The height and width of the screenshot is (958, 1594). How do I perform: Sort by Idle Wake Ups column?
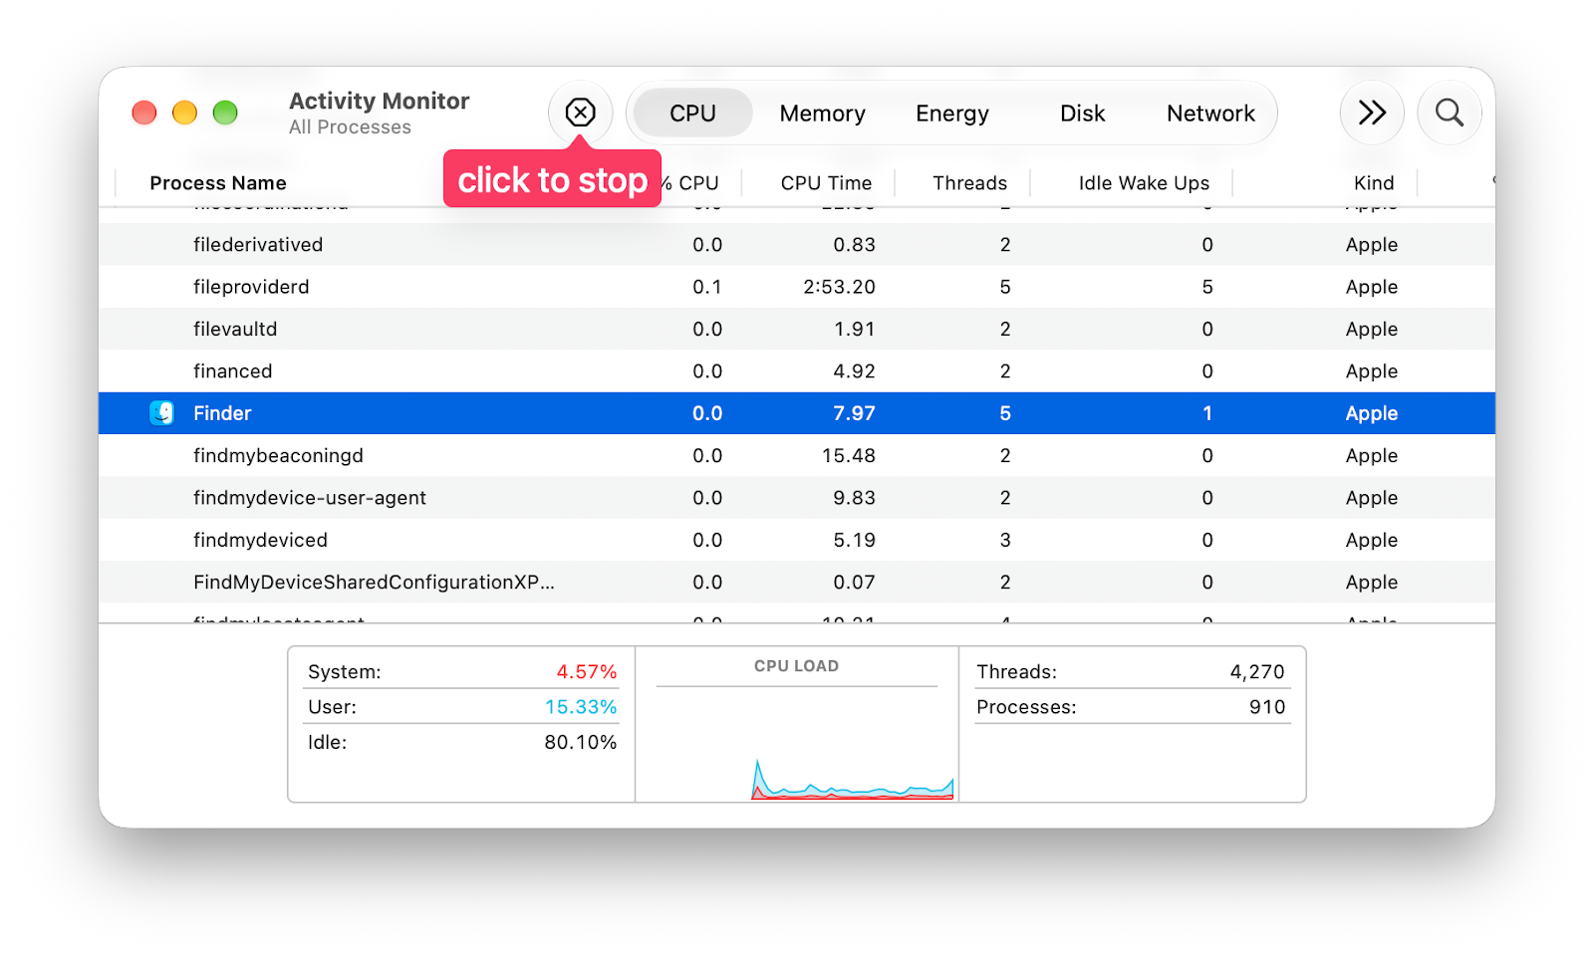1144,183
